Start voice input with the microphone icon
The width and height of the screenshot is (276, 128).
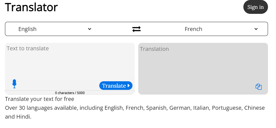[14, 84]
